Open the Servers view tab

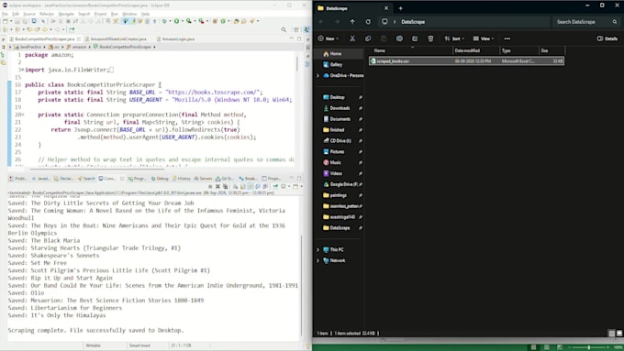pyautogui.click(x=204, y=179)
